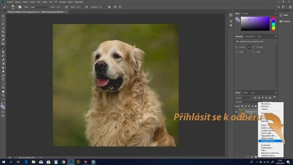The image size is (293, 165).
Task: Select the Gradient tool
Action: click(3, 64)
